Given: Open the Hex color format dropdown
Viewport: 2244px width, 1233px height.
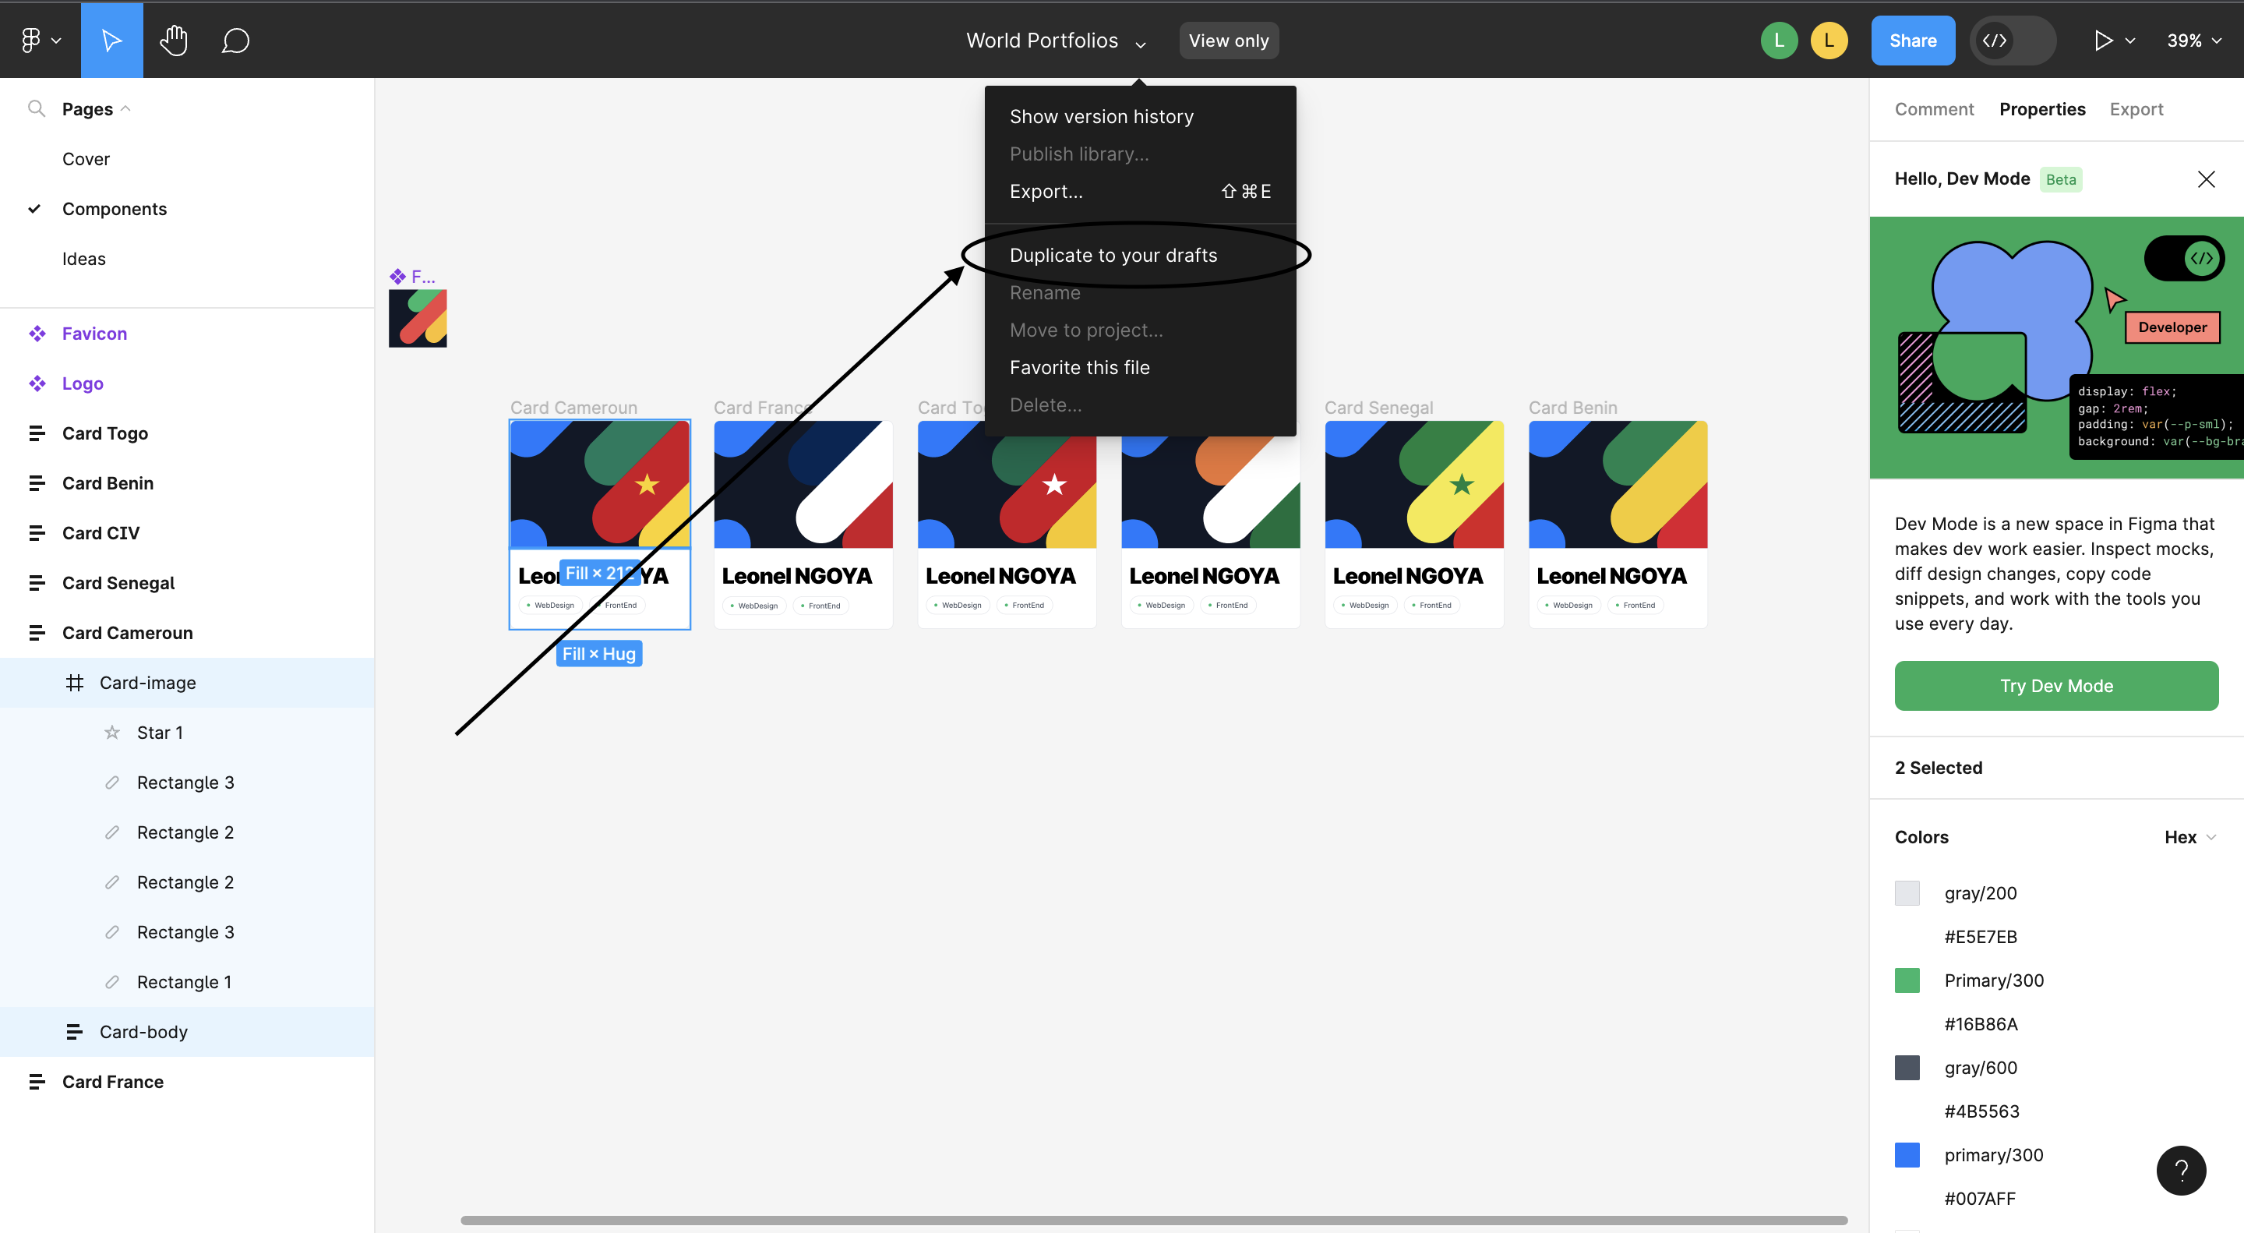Looking at the screenshot, I should click(2189, 836).
